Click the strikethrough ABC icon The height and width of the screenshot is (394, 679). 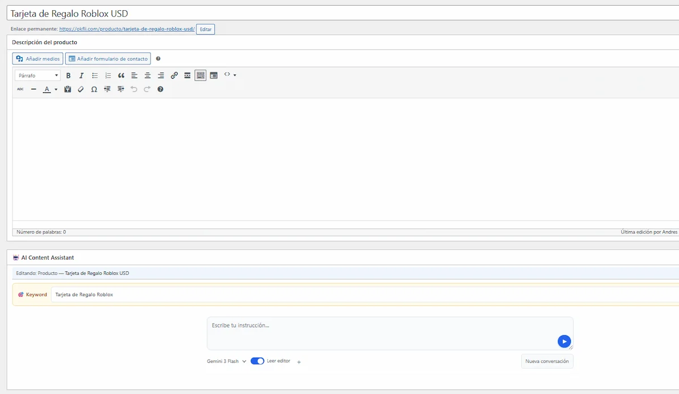click(x=20, y=89)
